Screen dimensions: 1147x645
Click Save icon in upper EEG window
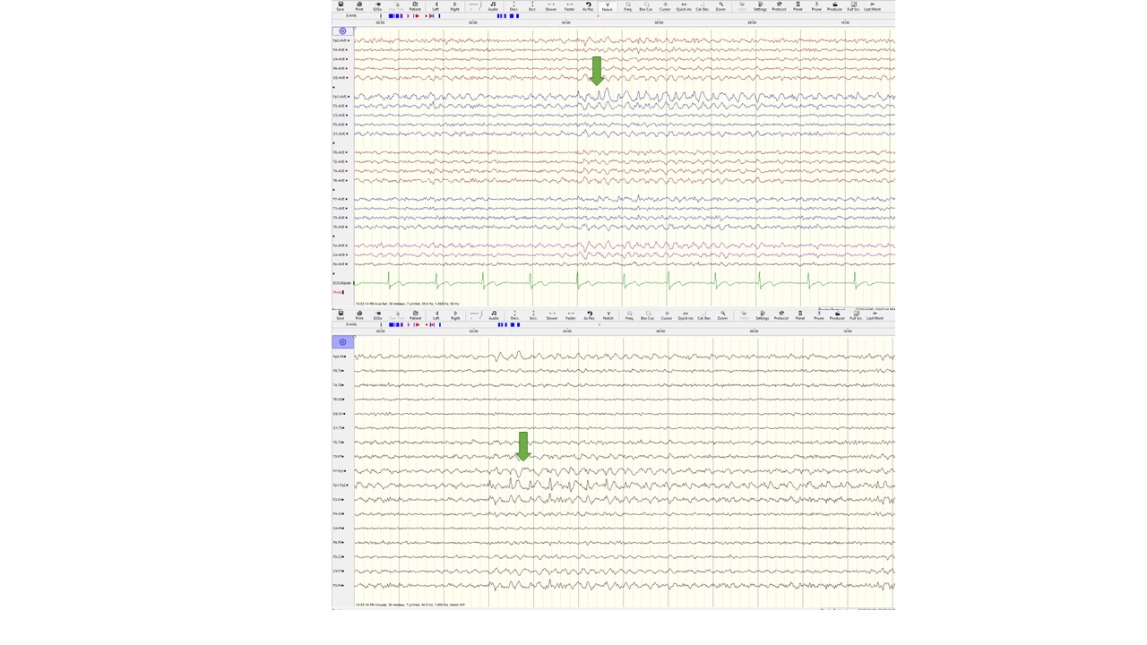341,5
